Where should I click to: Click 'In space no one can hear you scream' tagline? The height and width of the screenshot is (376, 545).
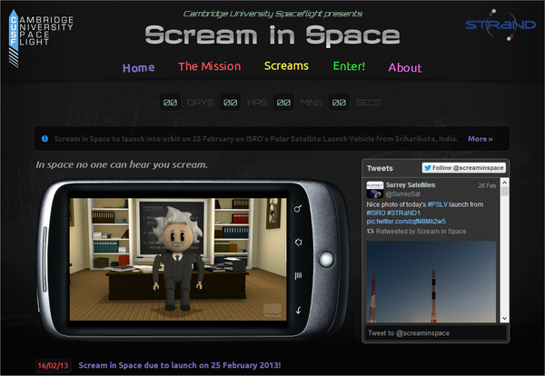(122, 164)
